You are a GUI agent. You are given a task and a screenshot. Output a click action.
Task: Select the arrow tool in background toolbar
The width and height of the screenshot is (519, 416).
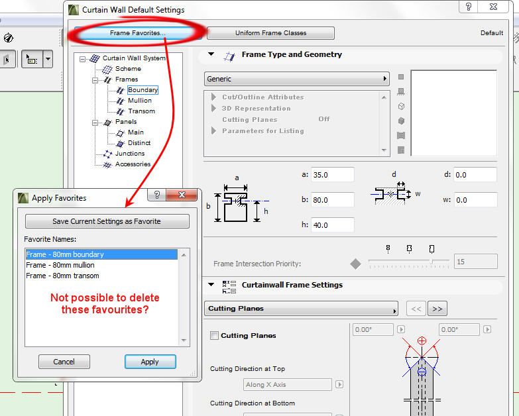pyautogui.click(x=7, y=60)
